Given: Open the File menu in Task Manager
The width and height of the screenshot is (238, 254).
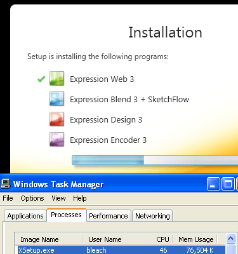Looking at the screenshot, I should pos(8,198).
